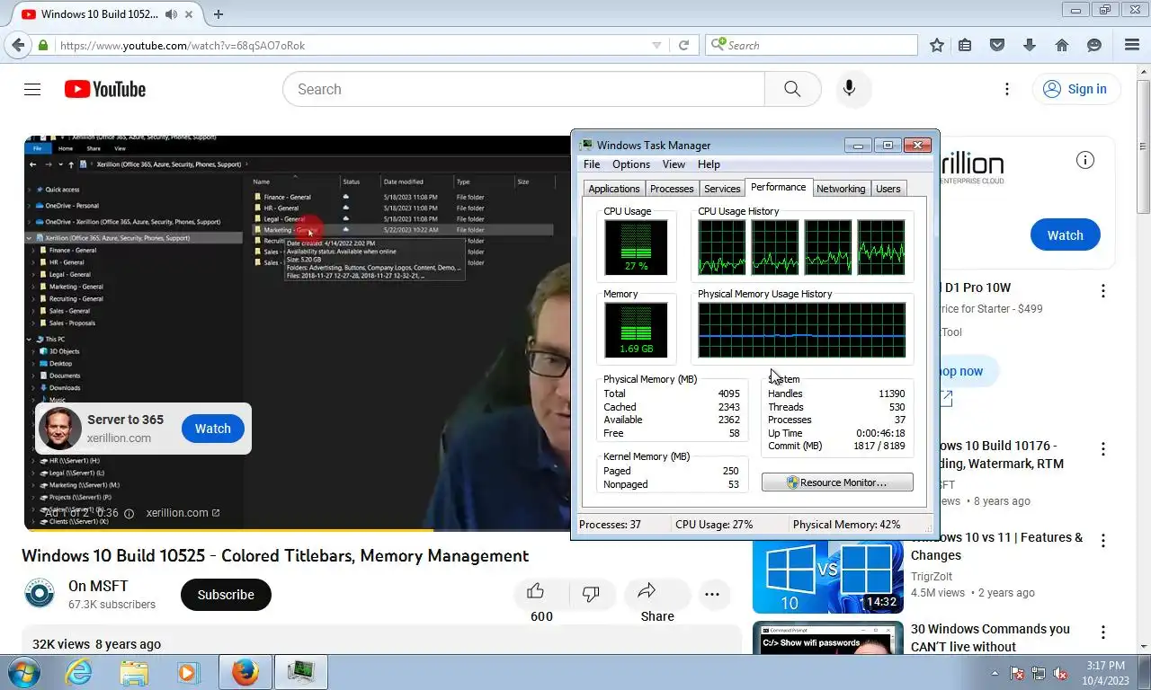
Task: Open more actions ellipsis below video
Action: [712, 594]
